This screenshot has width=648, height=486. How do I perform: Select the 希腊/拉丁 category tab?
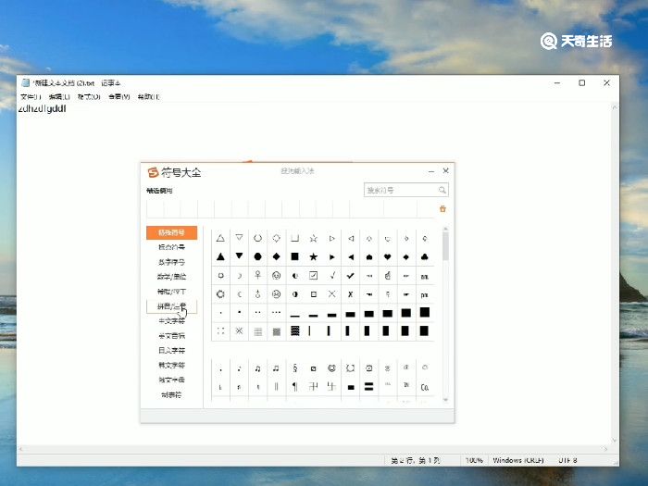[x=171, y=292]
